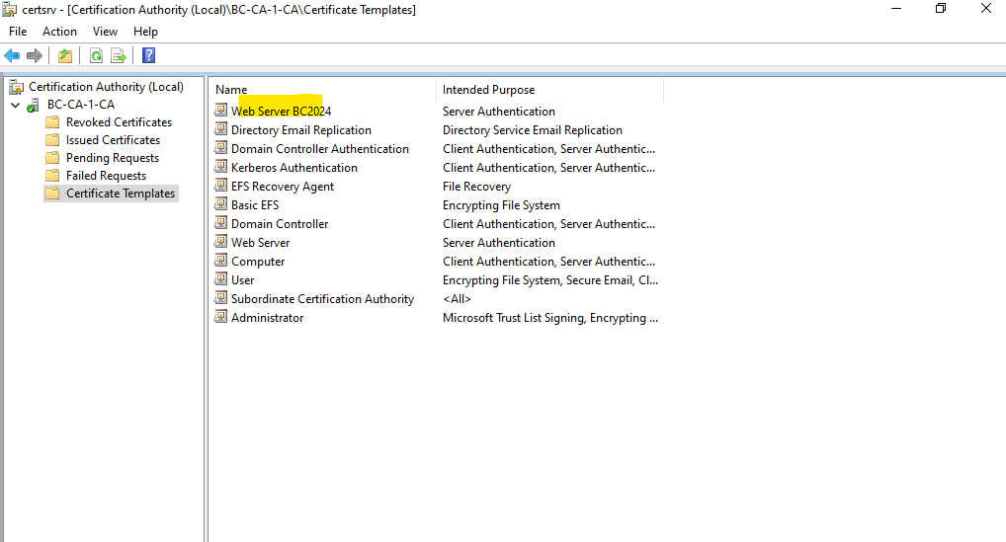This screenshot has width=1006, height=542.
Task: Select the Computer template name
Action: [258, 262]
